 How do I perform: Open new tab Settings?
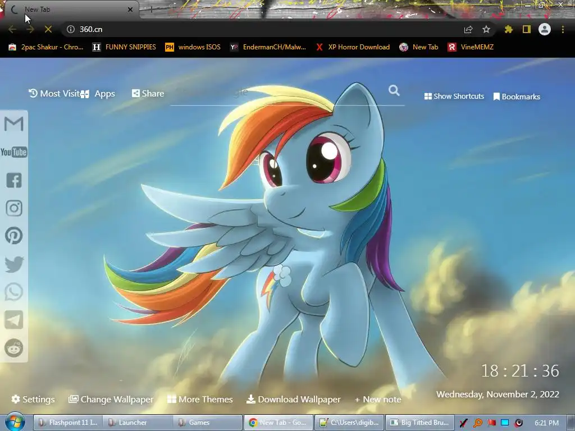(33, 399)
